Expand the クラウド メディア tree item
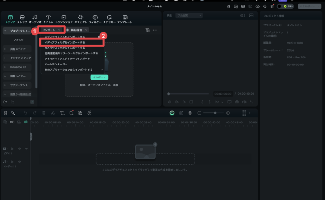This screenshot has height=200, width=325. point(18,58)
